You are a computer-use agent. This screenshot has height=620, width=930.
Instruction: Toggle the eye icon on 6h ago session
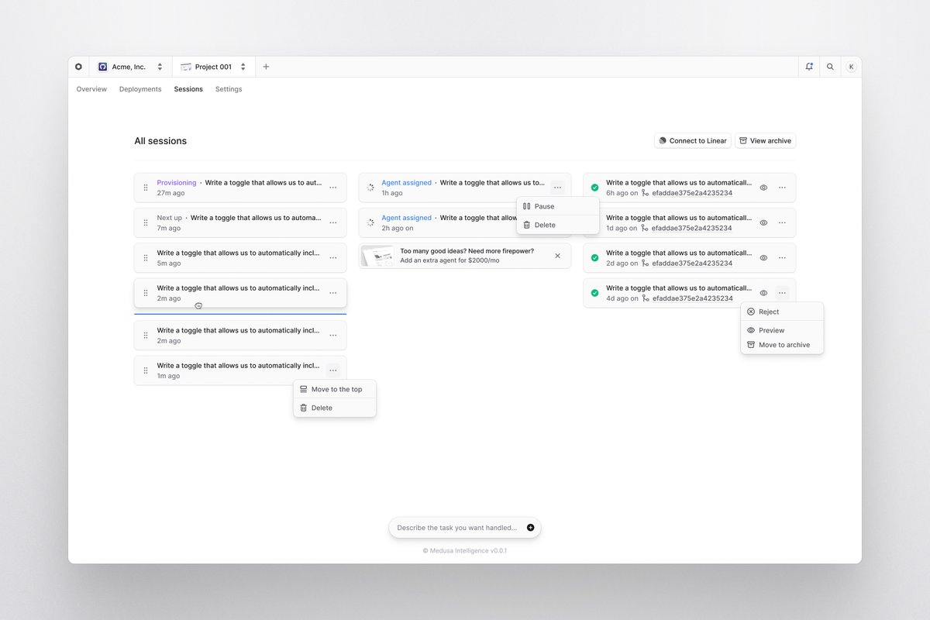[763, 188]
